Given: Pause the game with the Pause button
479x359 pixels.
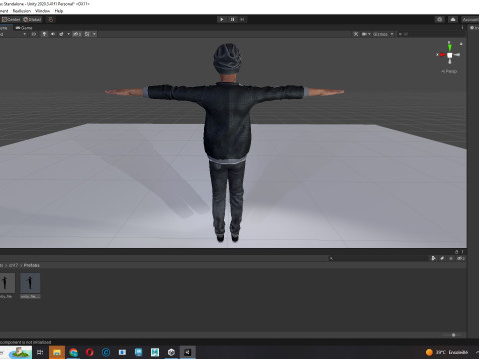Looking at the screenshot, I should point(232,19).
